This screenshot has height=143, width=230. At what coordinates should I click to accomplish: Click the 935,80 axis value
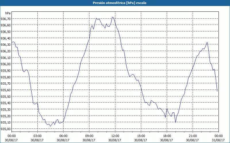5,77
